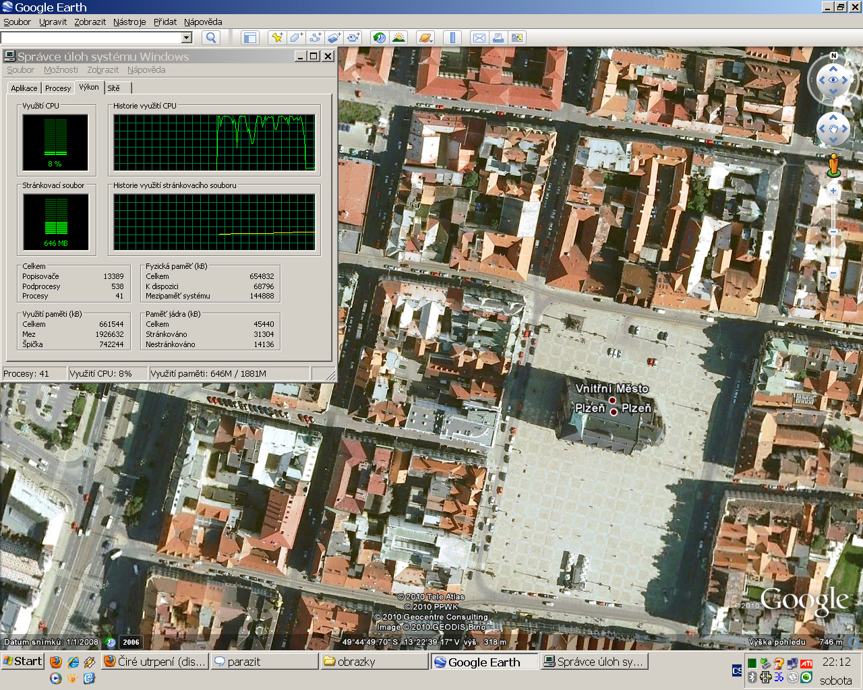Screen dimensions: 863x690
Task: Select Výkon tab in Task Manager
Action: tap(89, 87)
